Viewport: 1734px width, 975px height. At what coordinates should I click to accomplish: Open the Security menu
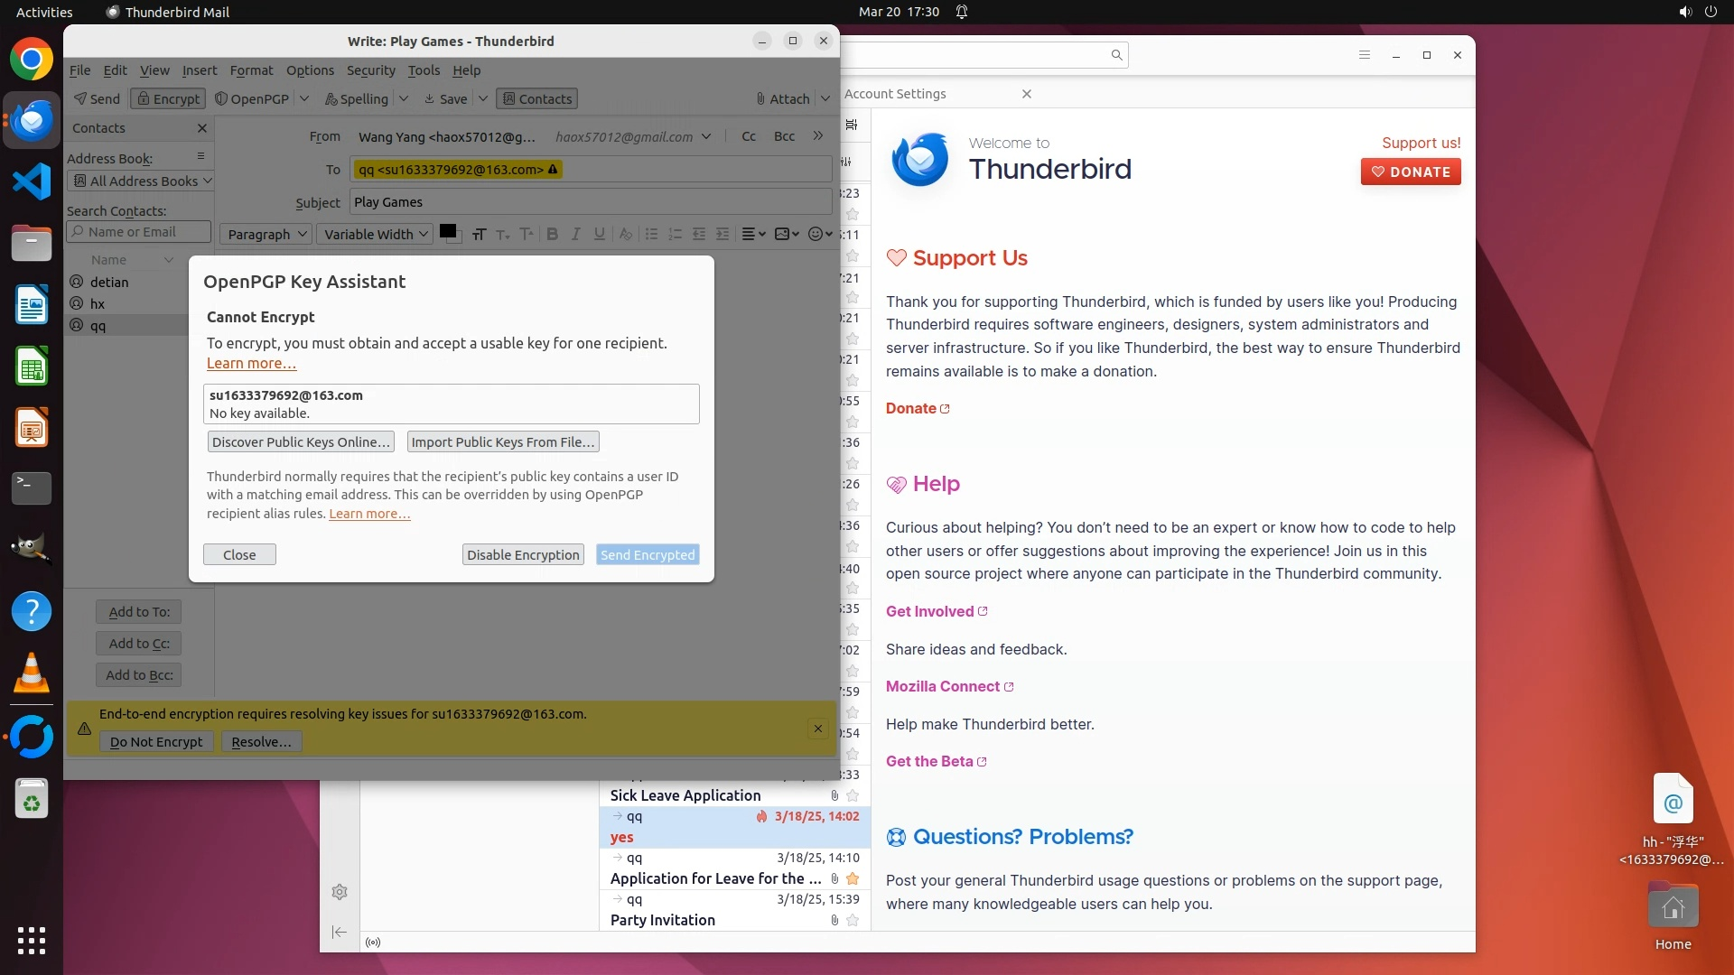tap(370, 70)
